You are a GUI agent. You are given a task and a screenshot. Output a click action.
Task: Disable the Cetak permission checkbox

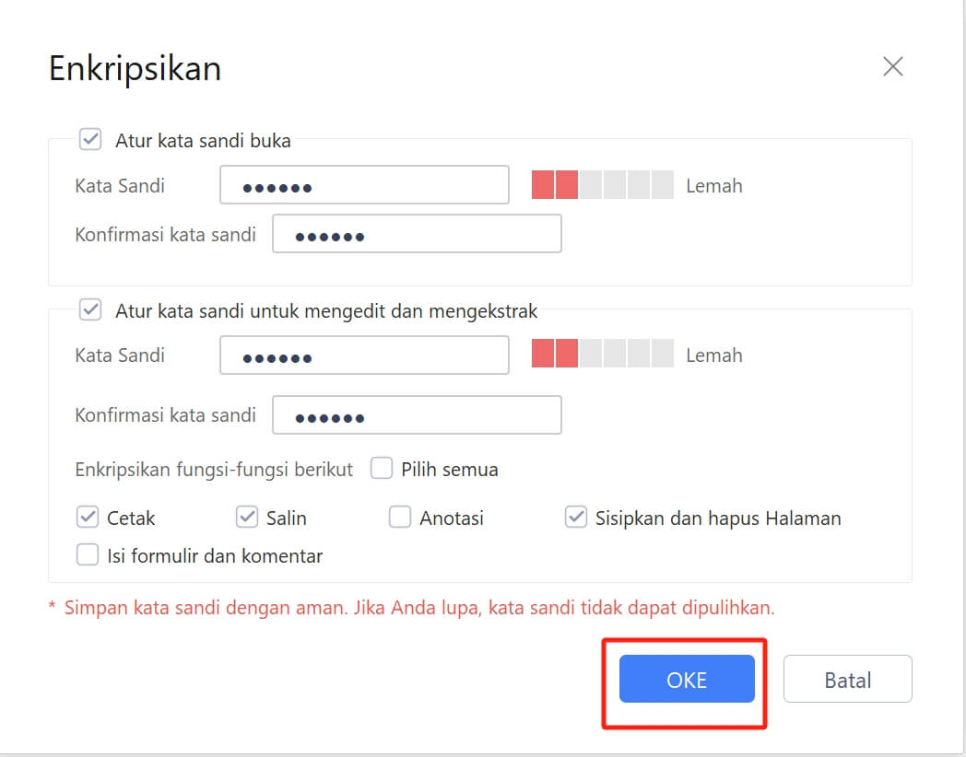(x=87, y=517)
